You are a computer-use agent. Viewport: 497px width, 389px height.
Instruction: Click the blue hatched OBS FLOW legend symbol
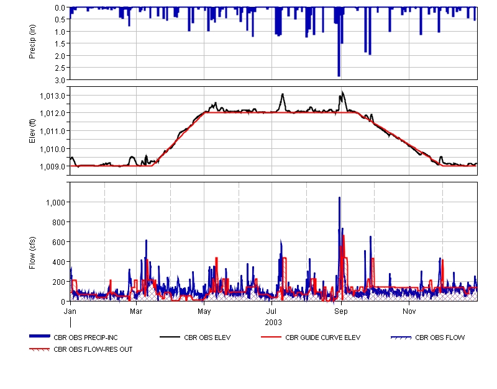[401, 338]
